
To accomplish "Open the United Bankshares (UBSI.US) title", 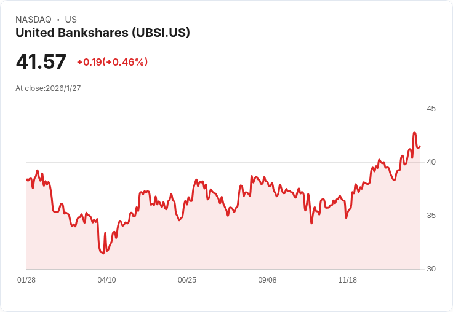I will click(103, 33).
